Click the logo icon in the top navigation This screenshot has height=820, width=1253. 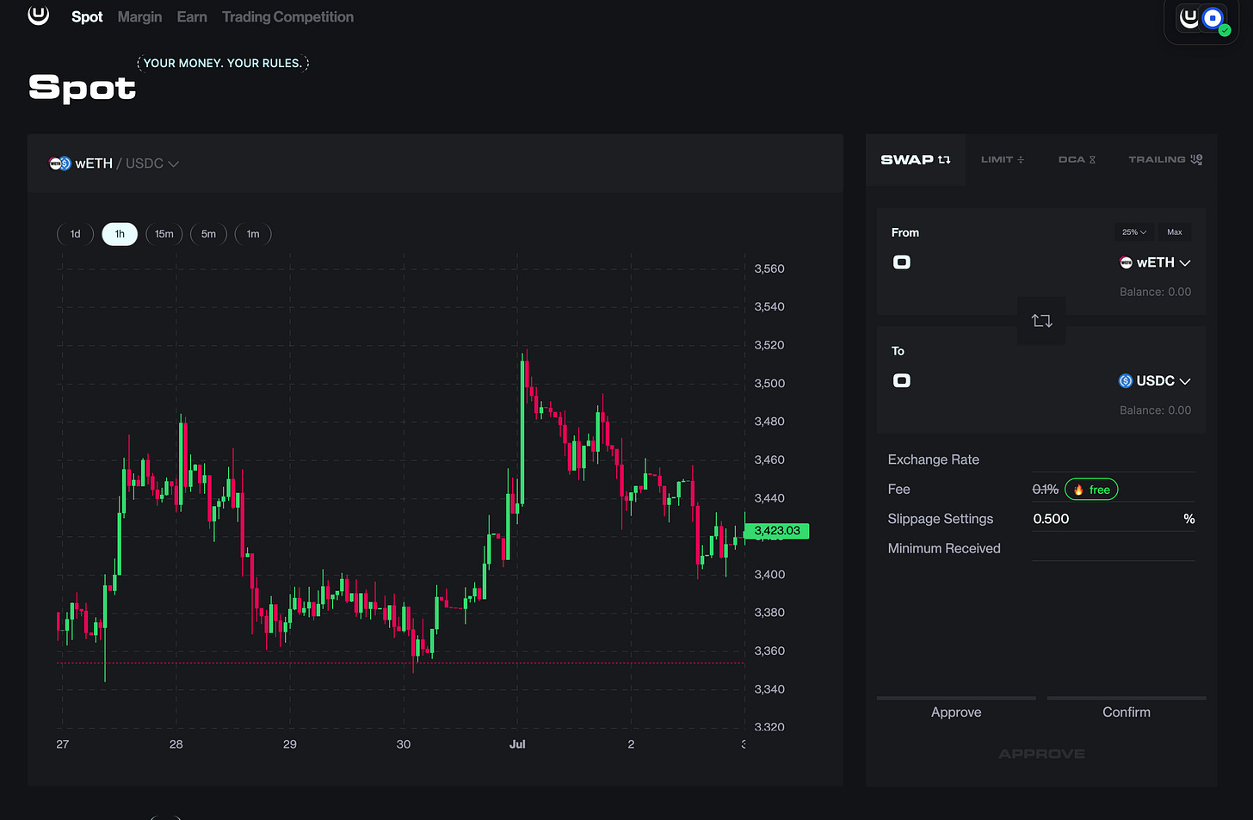tap(39, 15)
